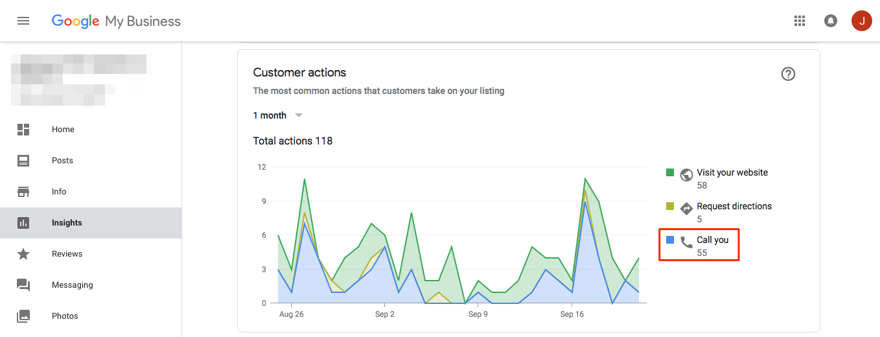Open the account avatar J
Image resolution: width=880 pixels, height=337 pixels.
861,21
